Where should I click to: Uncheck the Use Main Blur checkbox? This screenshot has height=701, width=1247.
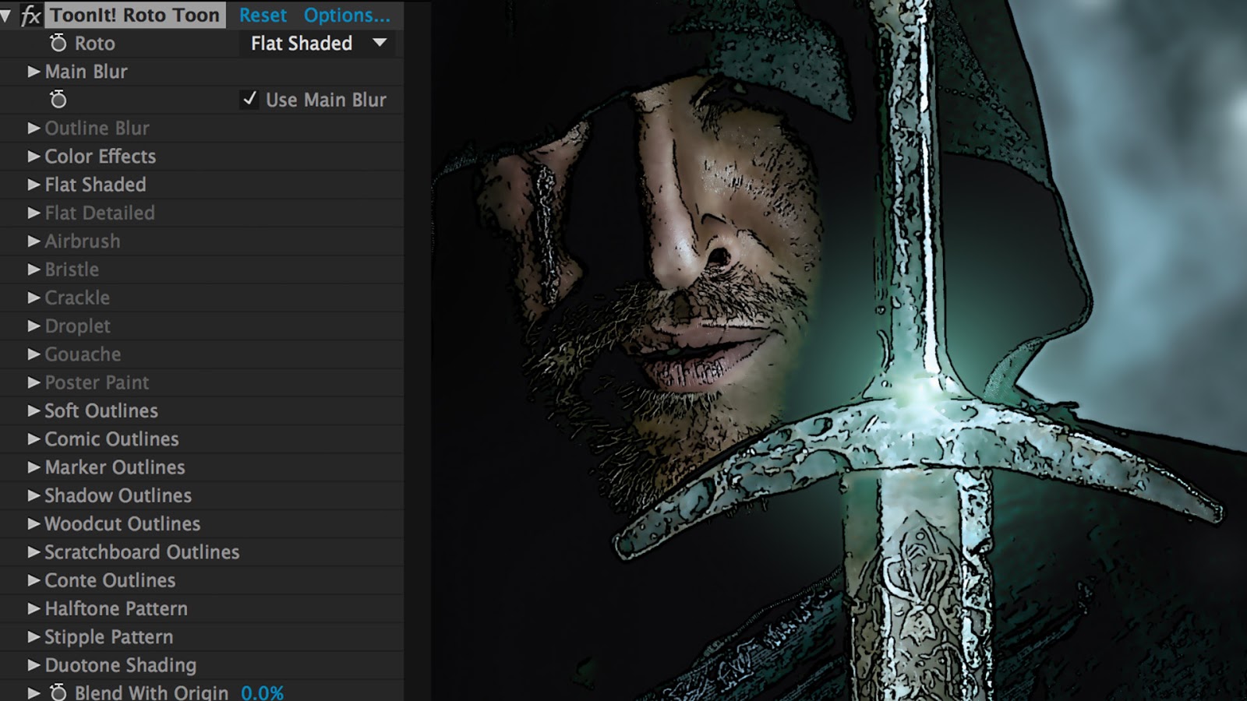(x=249, y=99)
